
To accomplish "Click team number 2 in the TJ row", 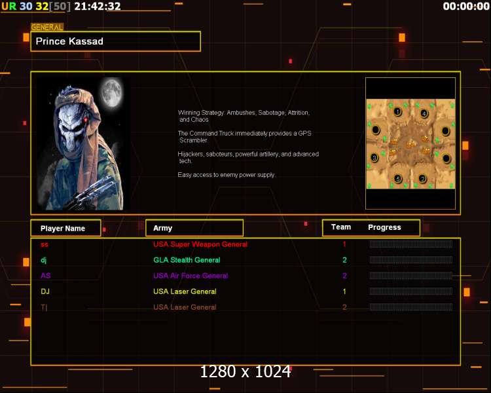I will pyautogui.click(x=344, y=307).
